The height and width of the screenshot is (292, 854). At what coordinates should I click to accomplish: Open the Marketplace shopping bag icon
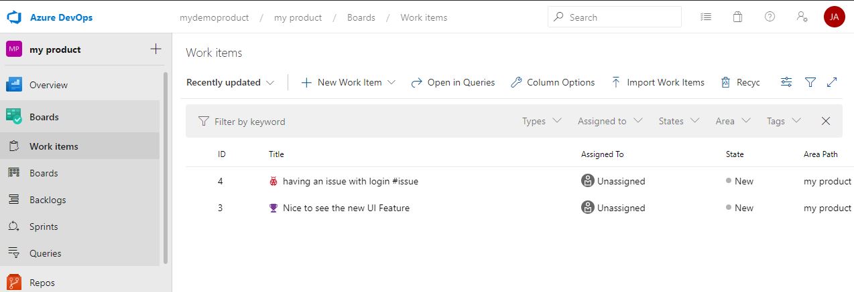(x=738, y=17)
